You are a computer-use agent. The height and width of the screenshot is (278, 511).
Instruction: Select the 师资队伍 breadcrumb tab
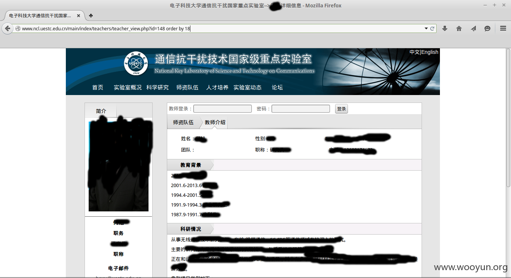point(183,122)
